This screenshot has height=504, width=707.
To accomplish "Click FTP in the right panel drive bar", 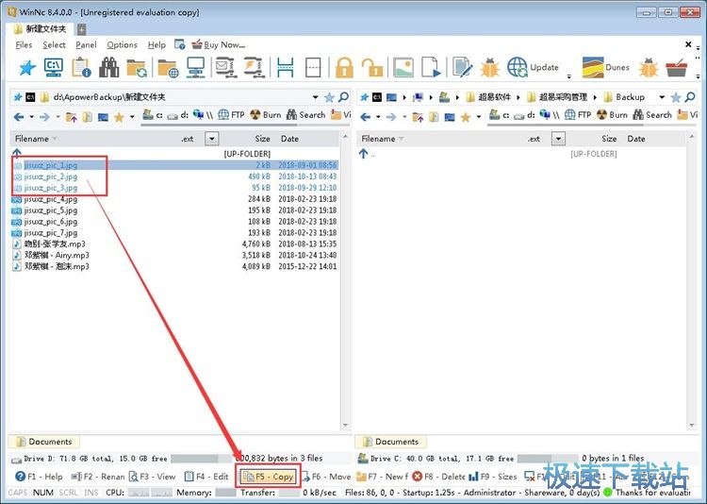I will (578, 115).
